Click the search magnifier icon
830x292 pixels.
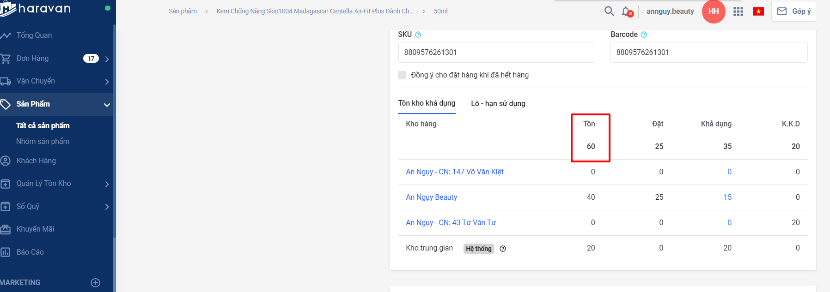[x=609, y=11]
